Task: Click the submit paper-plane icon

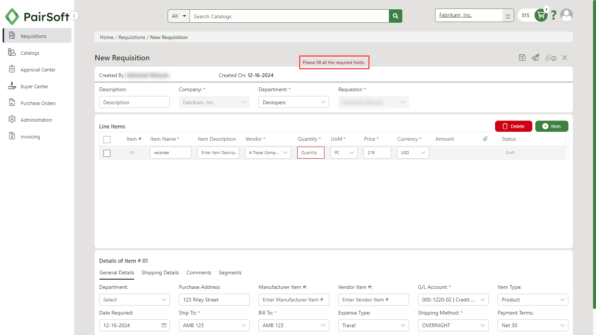Action: [x=535, y=58]
